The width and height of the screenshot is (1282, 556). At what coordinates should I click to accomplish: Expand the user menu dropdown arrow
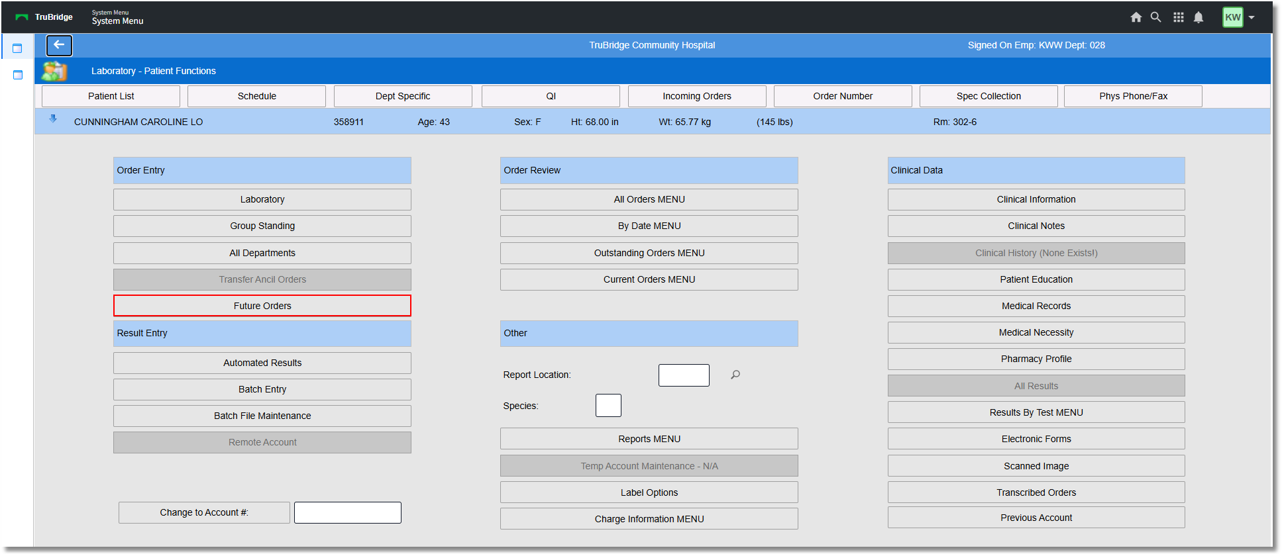pyautogui.click(x=1252, y=18)
